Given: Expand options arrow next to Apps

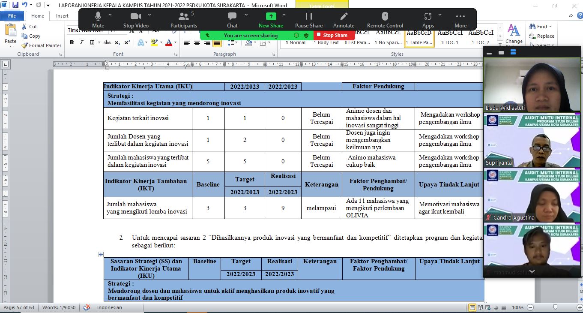Looking at the screenshot, I should coord(440,15).
